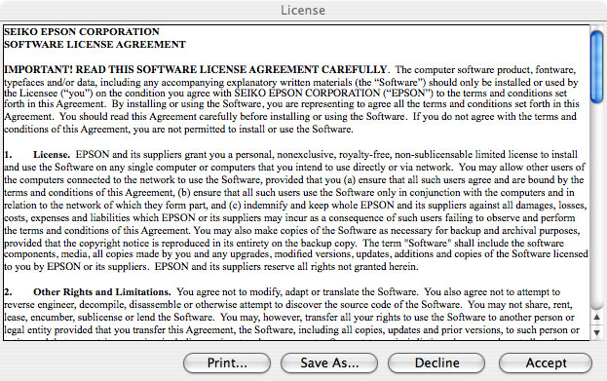
Task: Click the scrollbar's blue thumb
Action: [596, 67]
